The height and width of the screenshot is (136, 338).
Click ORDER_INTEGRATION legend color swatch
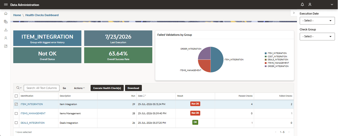[x=266, y=66]
